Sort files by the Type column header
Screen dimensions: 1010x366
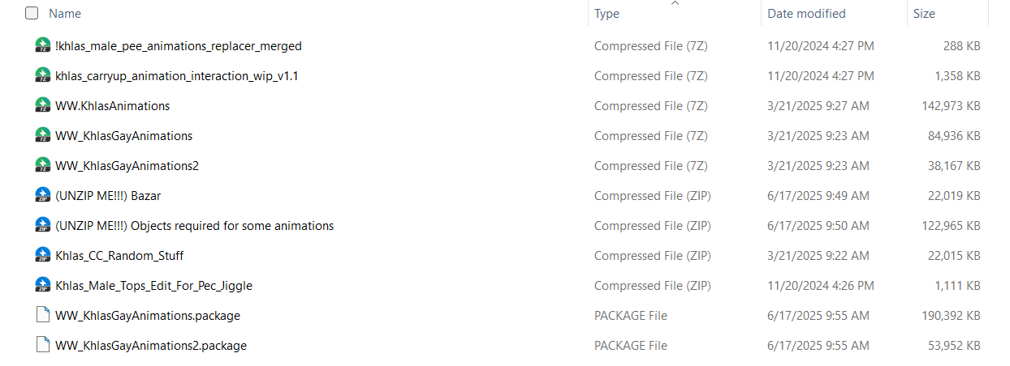point(606,14)
